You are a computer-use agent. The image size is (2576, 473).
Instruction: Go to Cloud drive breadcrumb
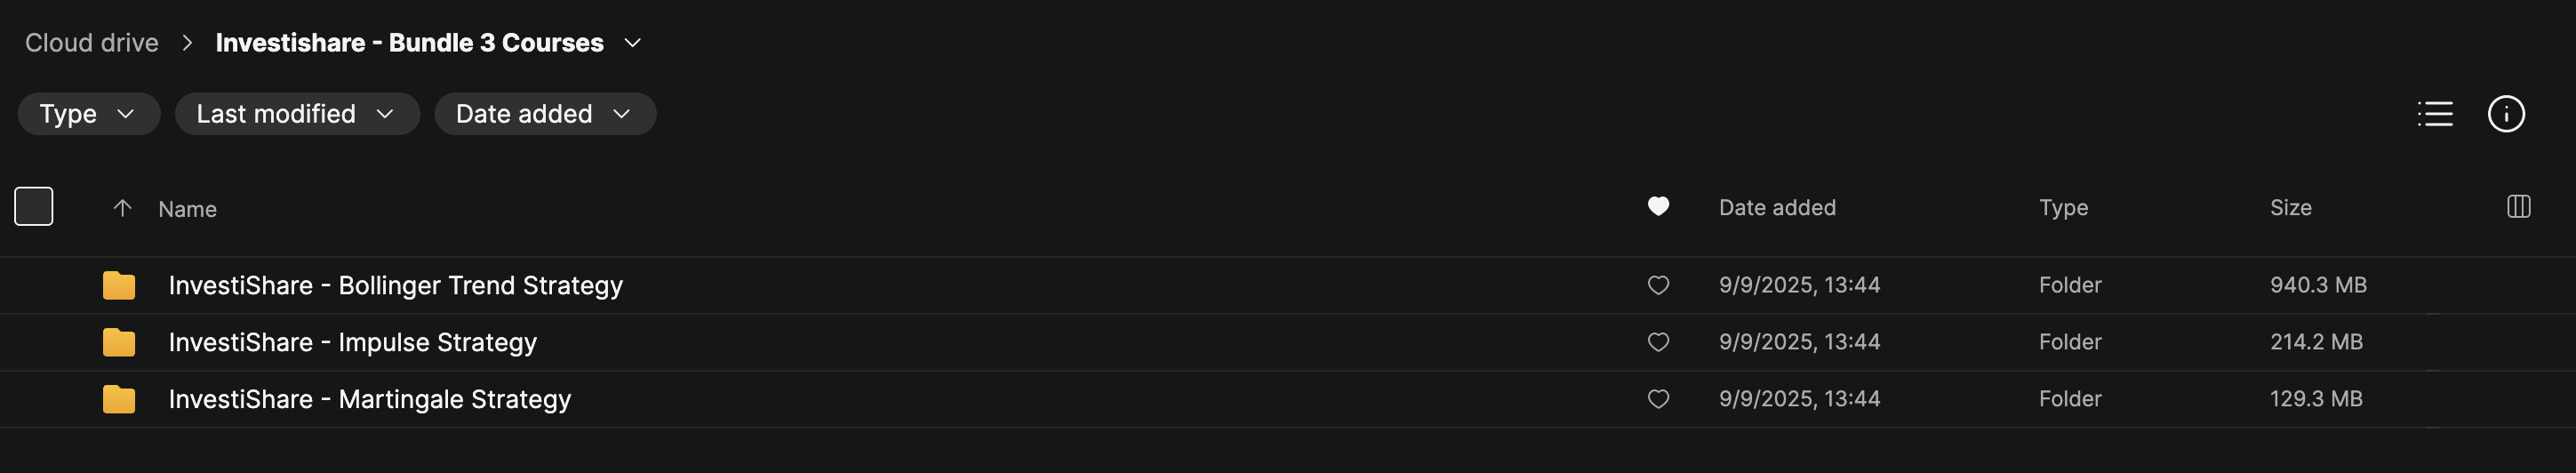(92, 43)
